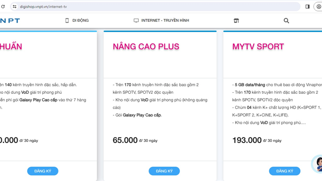Click the TV monitor icon beside INTERNET

click(x=136, y=20)
